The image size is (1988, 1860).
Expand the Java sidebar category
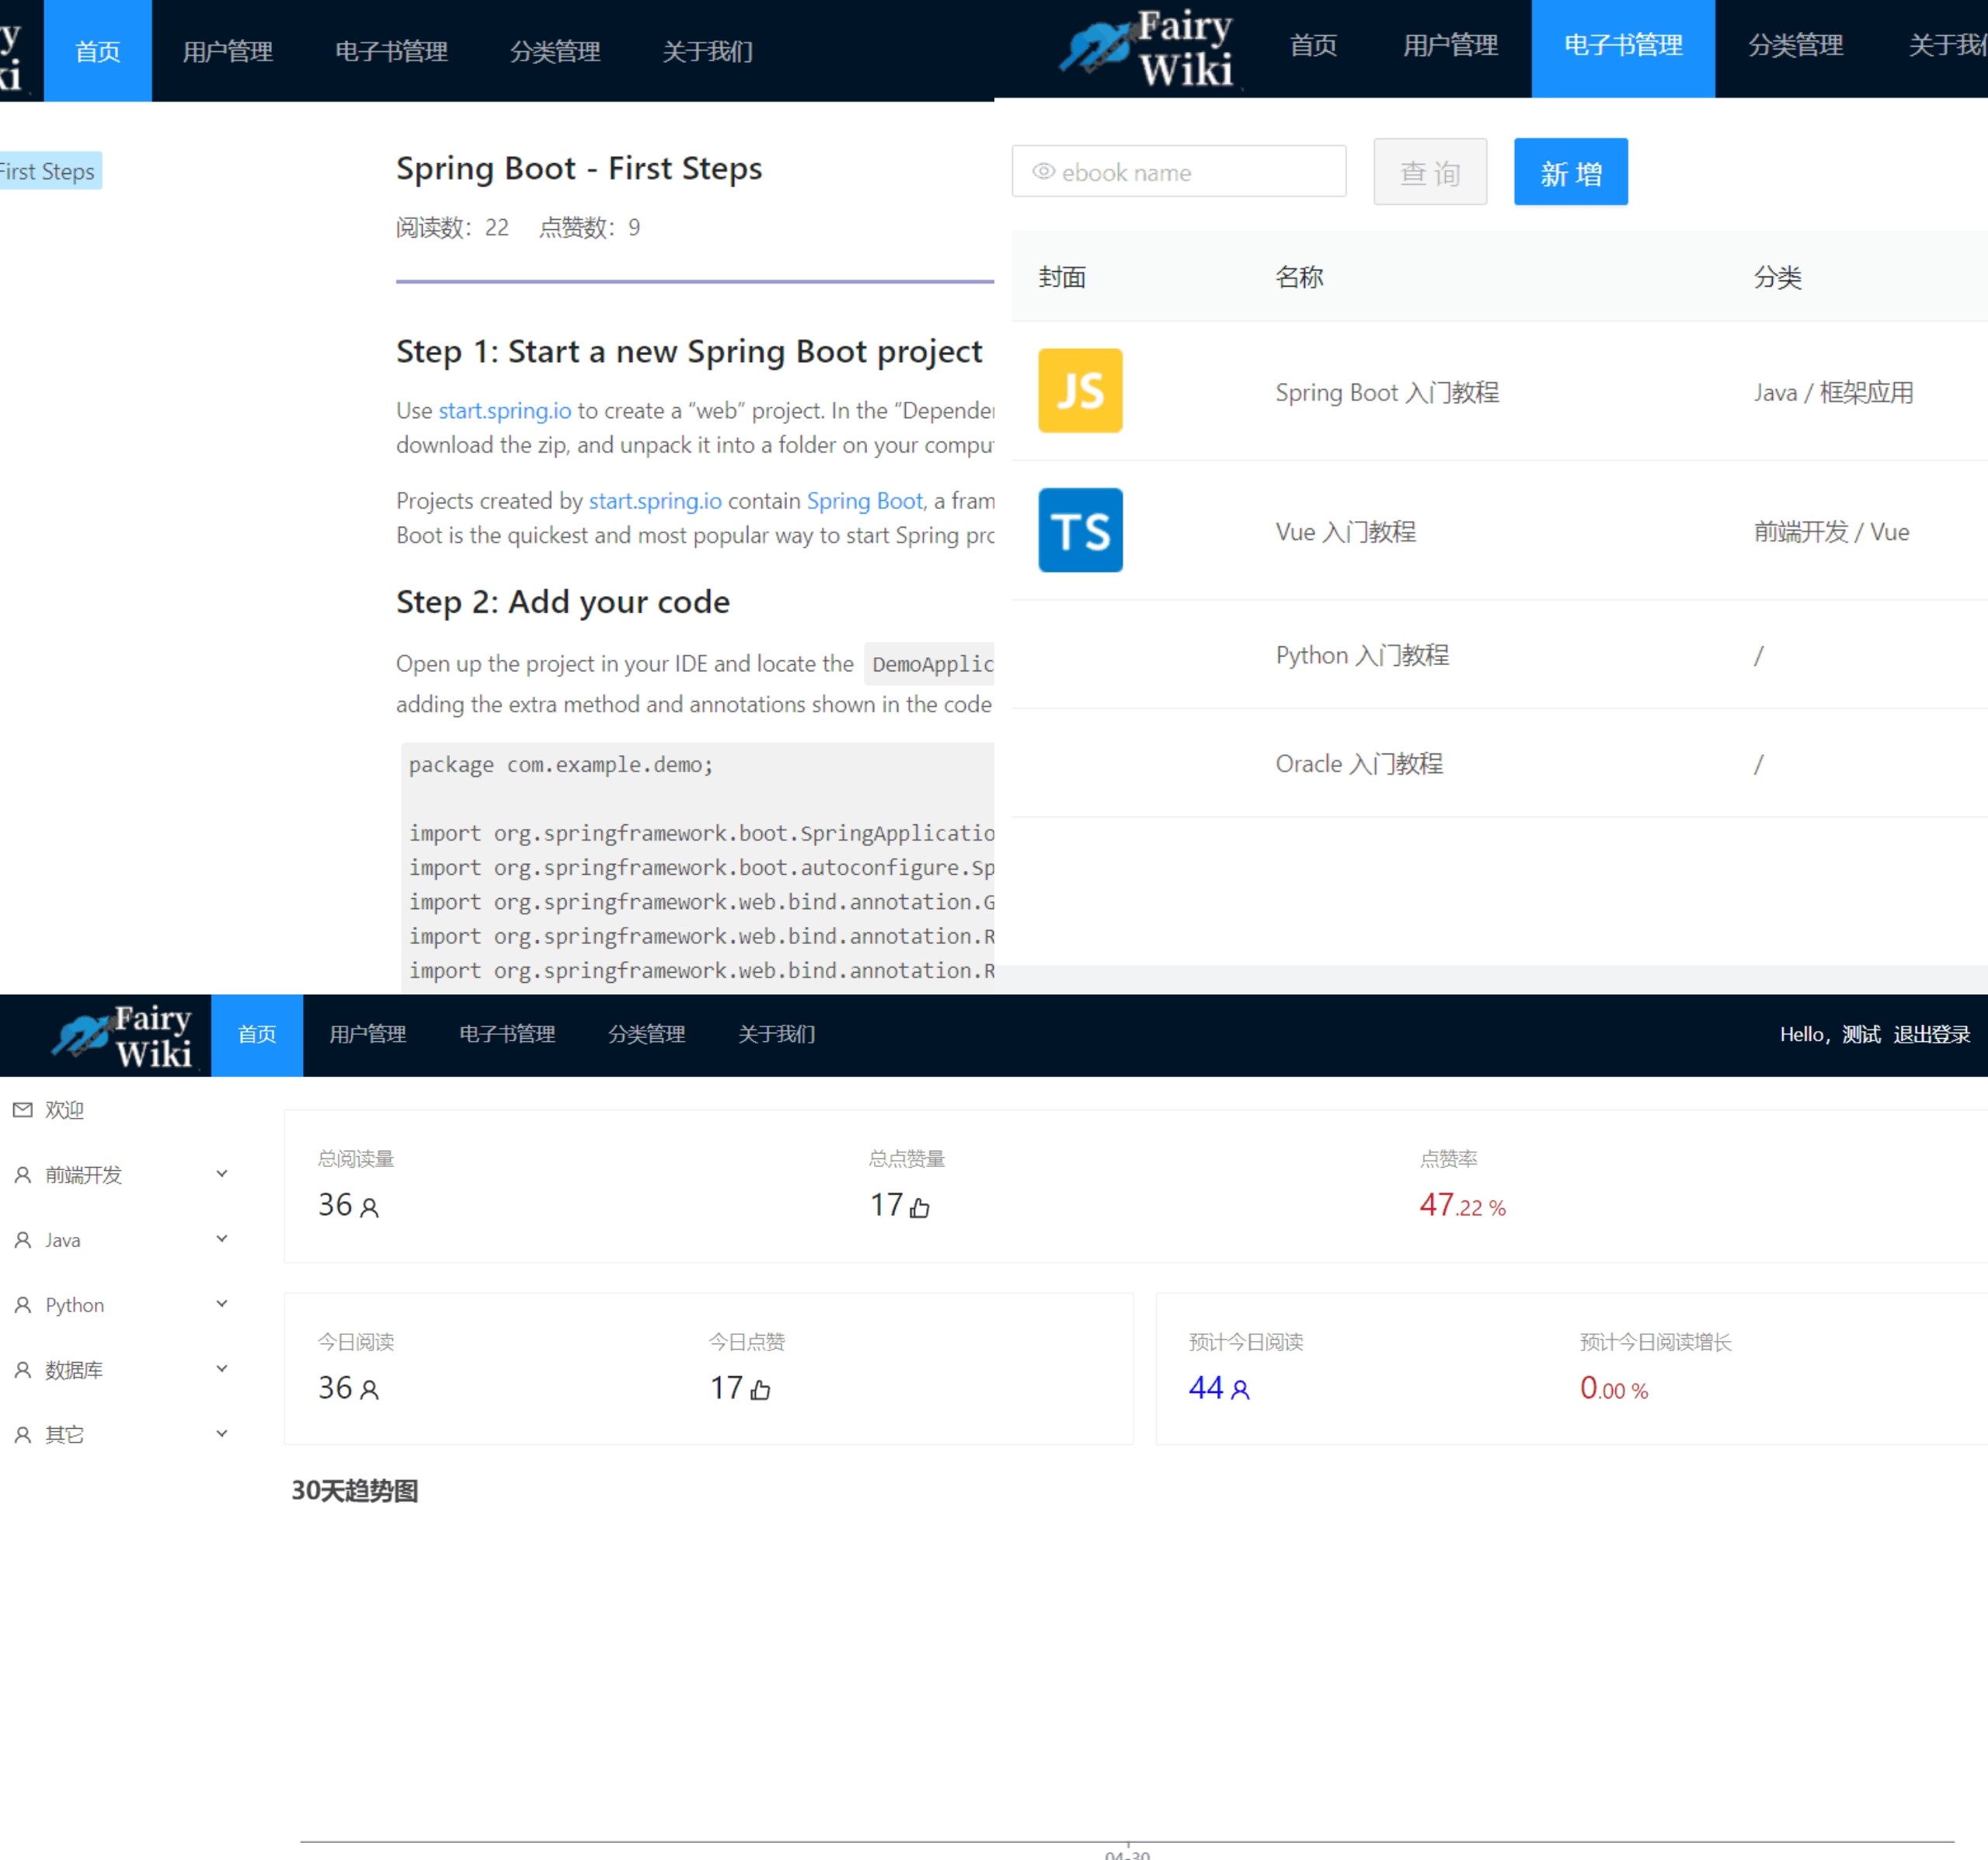[221, 1238]
